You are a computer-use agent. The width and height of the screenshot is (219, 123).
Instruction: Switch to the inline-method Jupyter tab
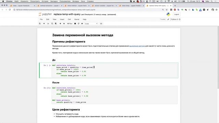pyautogui.click(x=77, y=6)
